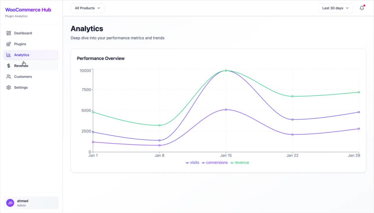Image resolution: width=374 pixels, height=213 pixels.
Task: Open the Dashboard menu item
Action: 31,33
